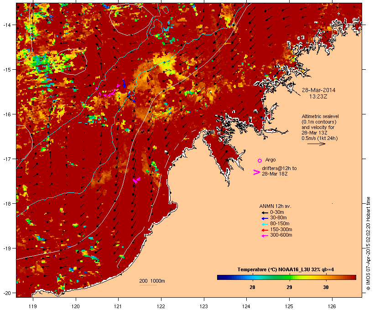Viewport: 374px width, 310px height.
Task: Click the blue 30-80m legend arrow
Action: [265, 218]
